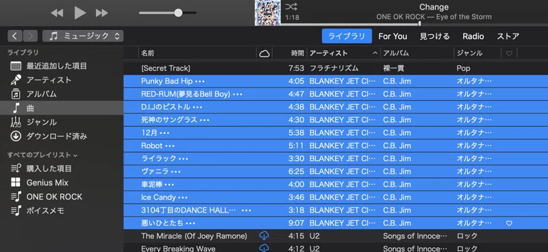Open the ミュージック media type dropdown
The height and width of the screenshot is (252, 548).
pos(83,36)
